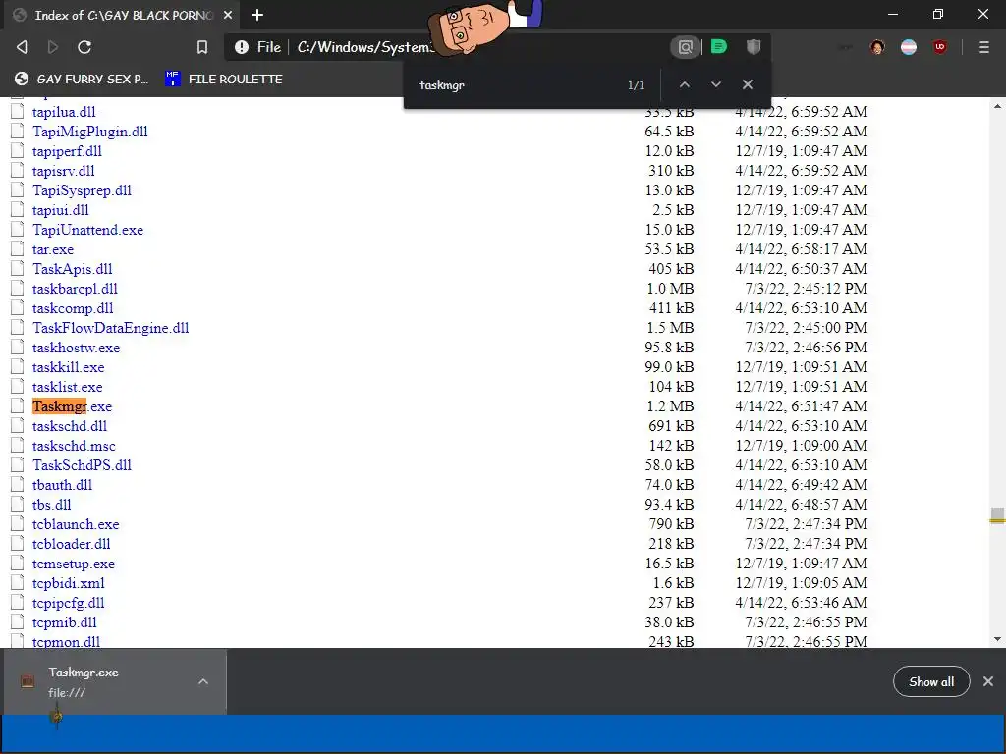Open the tasklist.exe link
The height and width of the screenshot is (754, 1006).
point(68,387)
